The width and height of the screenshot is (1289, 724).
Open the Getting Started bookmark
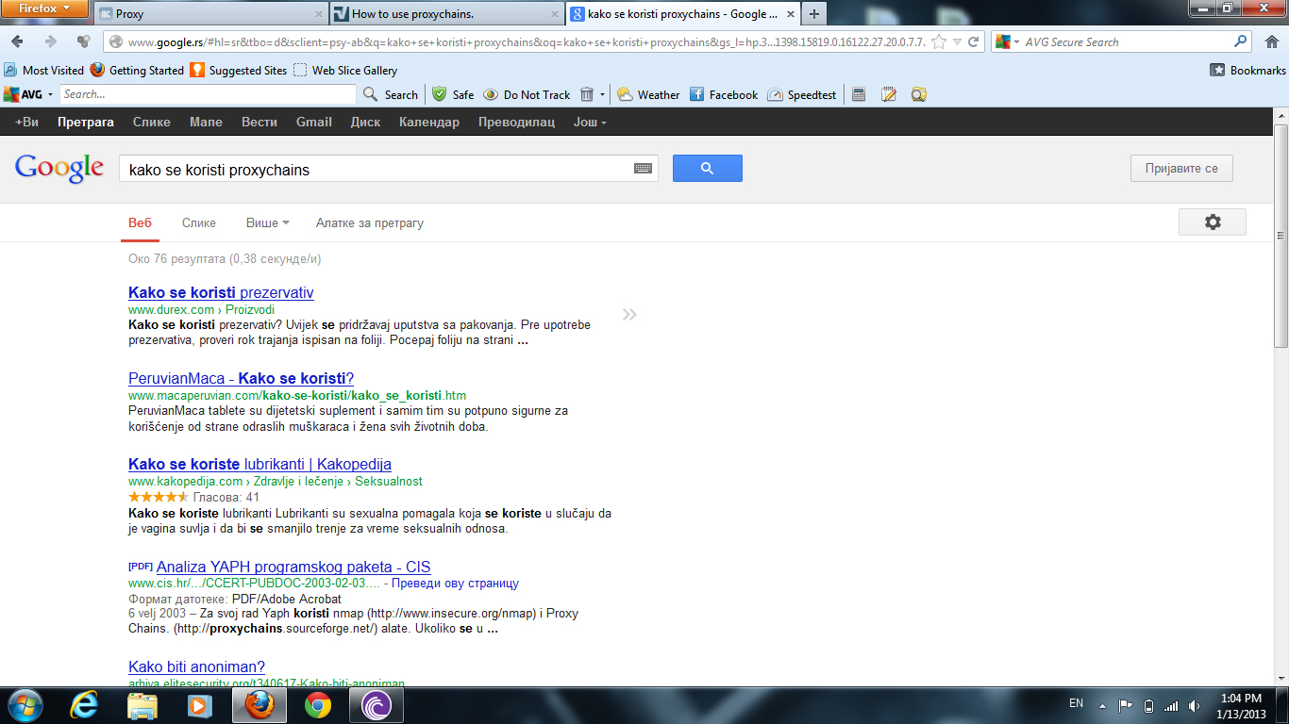(x=137, y=70)
